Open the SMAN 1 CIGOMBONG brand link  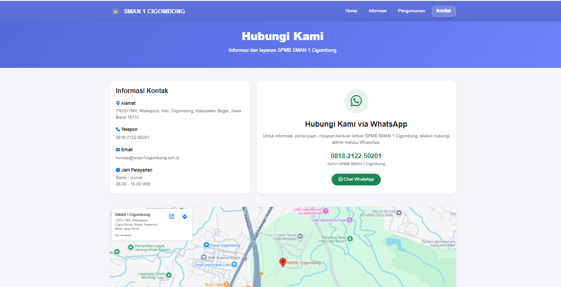click(154, 11)
